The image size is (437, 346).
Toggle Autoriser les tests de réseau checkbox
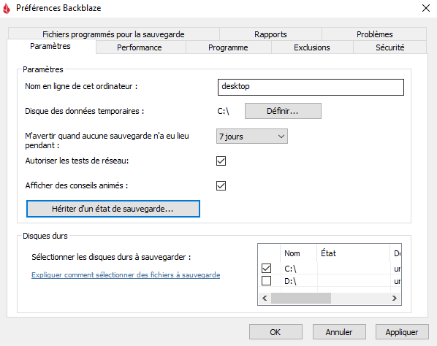221,161
